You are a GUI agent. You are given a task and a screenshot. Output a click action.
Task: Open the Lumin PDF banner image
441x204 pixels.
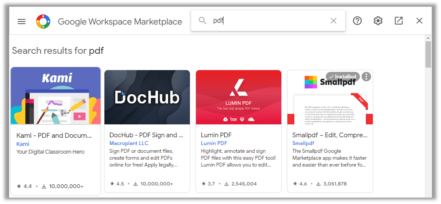coord(239,97)
